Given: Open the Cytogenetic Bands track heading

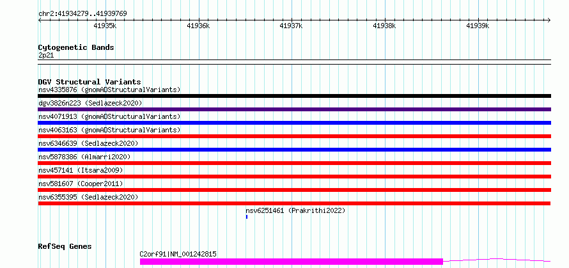Looking at the screenshot, I should [x=76, y=47].
